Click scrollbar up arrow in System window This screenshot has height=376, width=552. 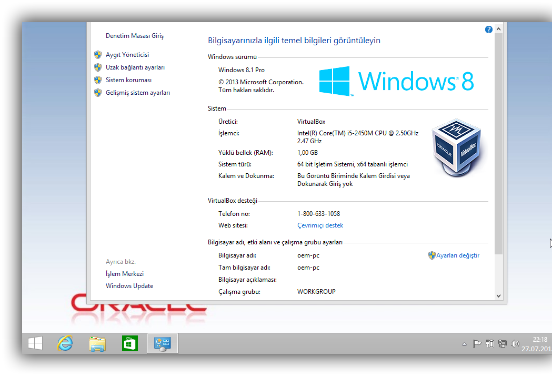pos(498,29)
